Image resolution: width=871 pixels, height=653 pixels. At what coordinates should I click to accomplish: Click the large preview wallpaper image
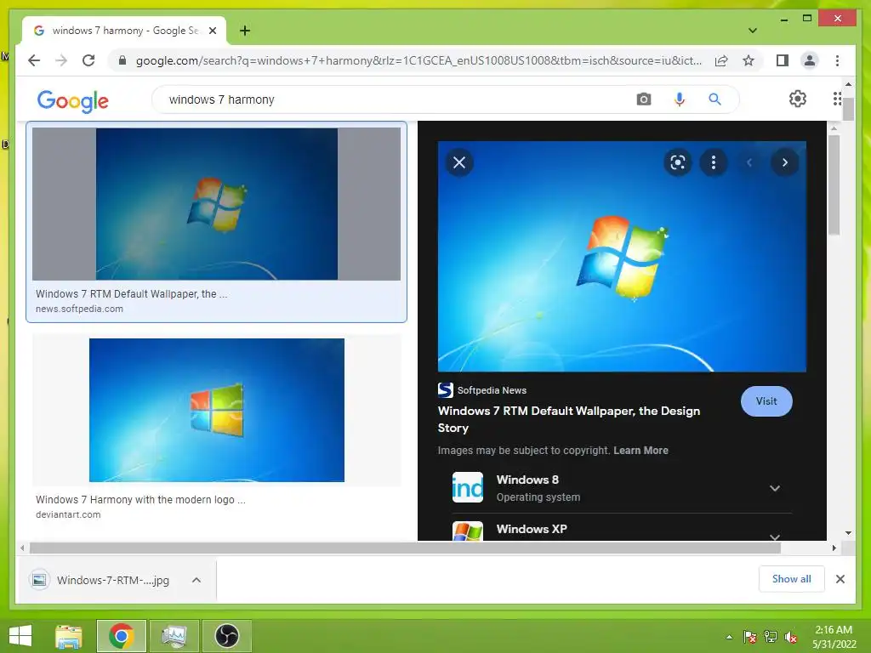coord(622,257)
